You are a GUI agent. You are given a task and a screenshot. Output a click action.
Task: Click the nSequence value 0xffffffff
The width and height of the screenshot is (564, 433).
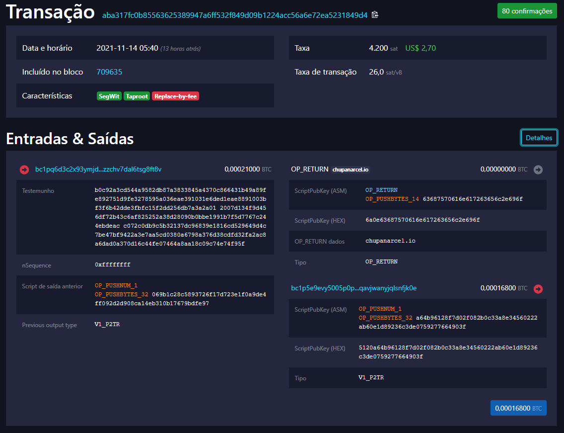coord(113,264)
